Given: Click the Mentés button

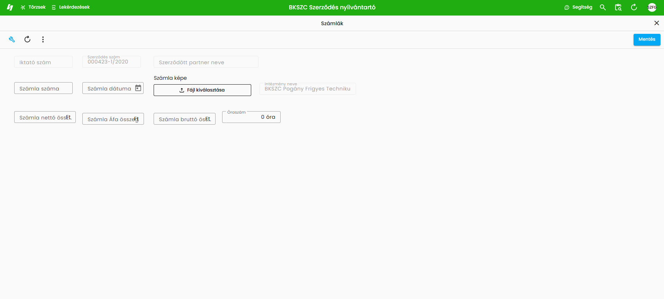Looking at the screenshot, I should [x=647, y=39].
